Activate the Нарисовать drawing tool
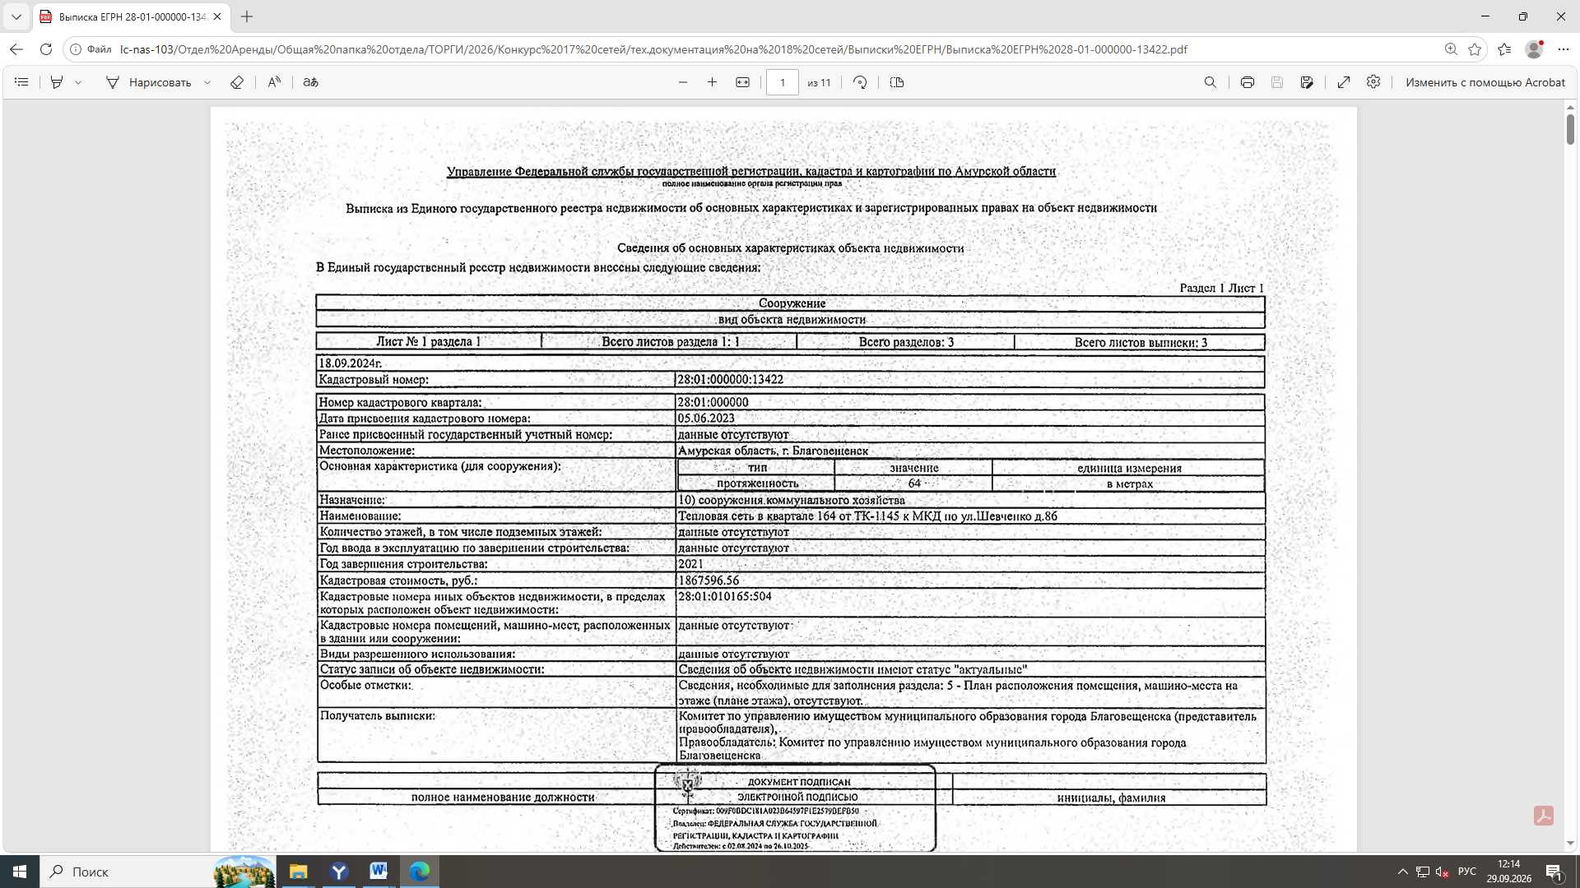This screenshot has width=1580, height=888. 148,82
